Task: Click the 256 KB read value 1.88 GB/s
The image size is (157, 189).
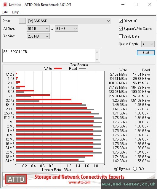Action: [x=142, y=113]
